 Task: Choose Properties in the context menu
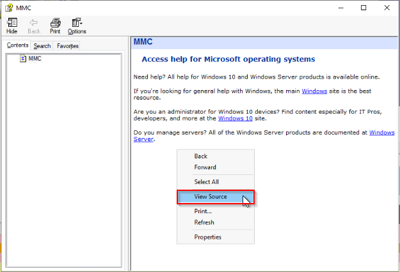click(x=216, y=237)
